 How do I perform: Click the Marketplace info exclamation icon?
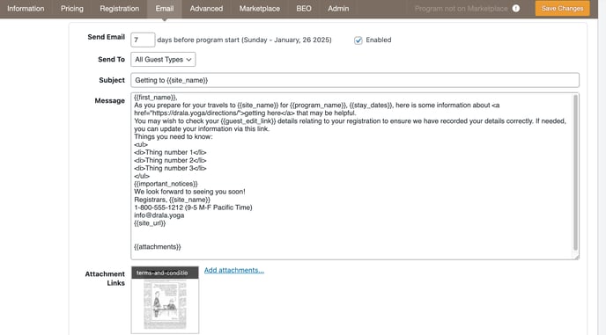(516, 8)
